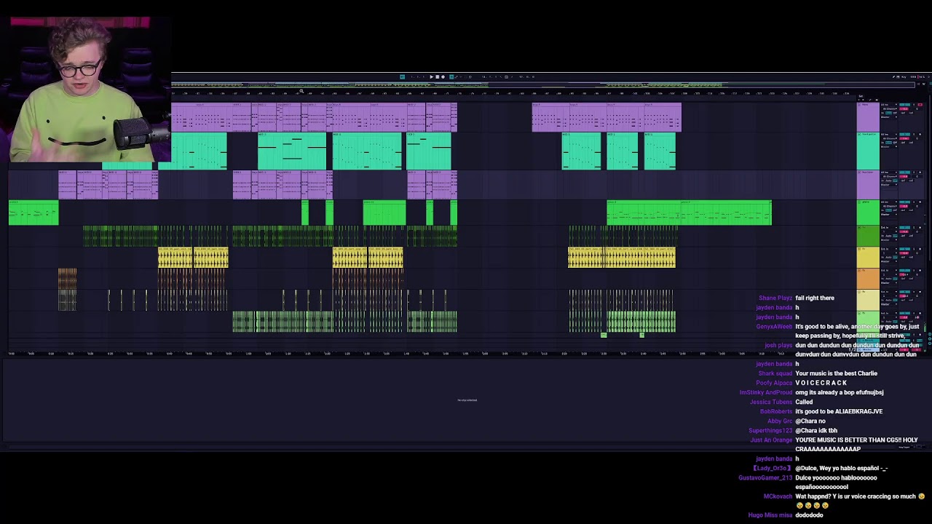Enable the Automation Arm button
Screen dimensions: 932x524
point(457,76)
